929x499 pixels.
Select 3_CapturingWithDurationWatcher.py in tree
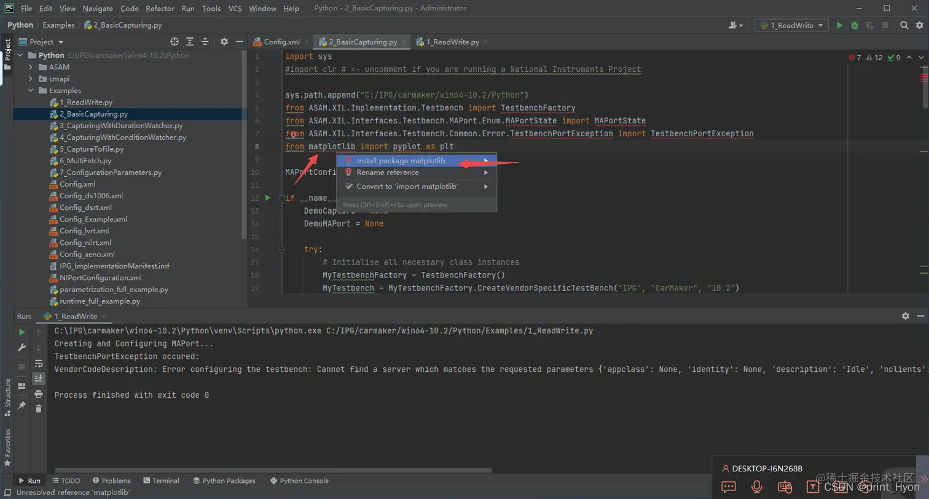[x=121, y=125]
